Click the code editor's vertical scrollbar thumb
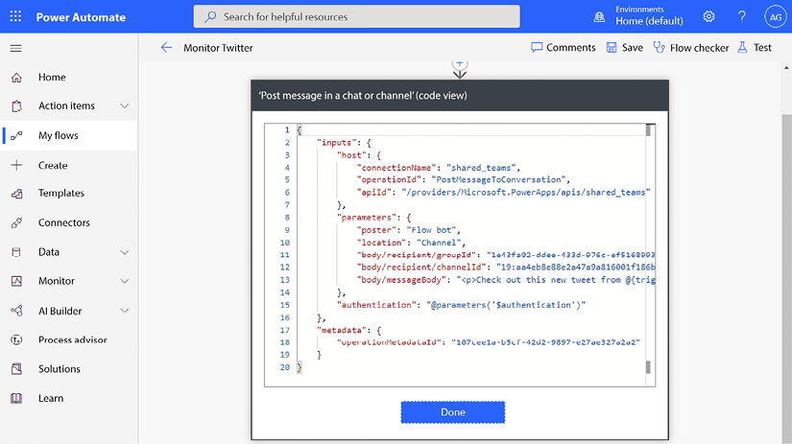The width and height of the screenshot is (792, 444). click(649, 130)
